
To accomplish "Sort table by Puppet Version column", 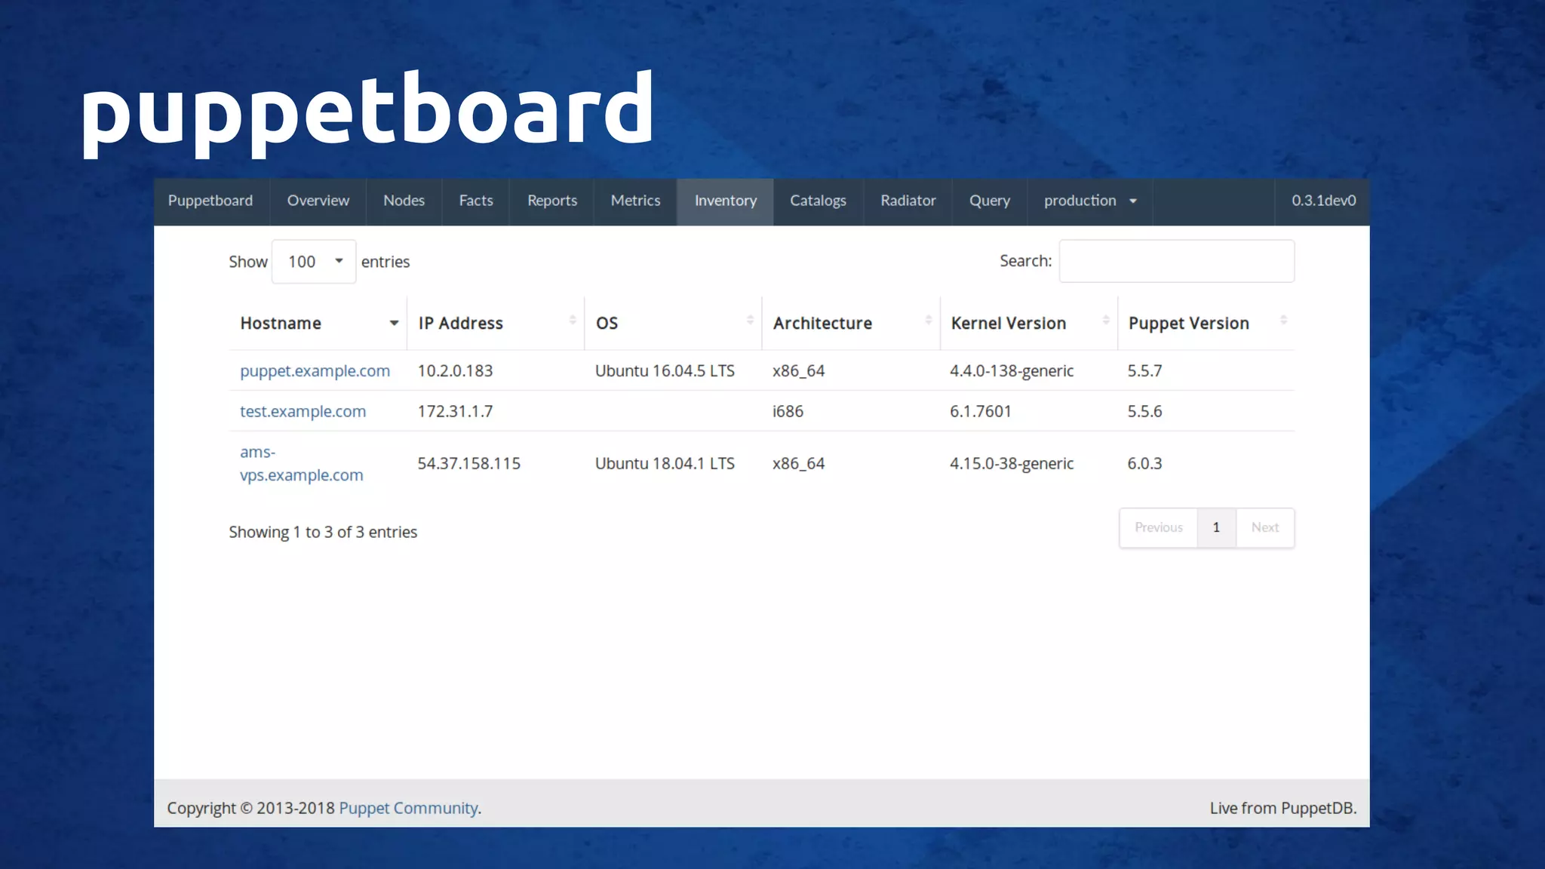I will [1206, 323].
